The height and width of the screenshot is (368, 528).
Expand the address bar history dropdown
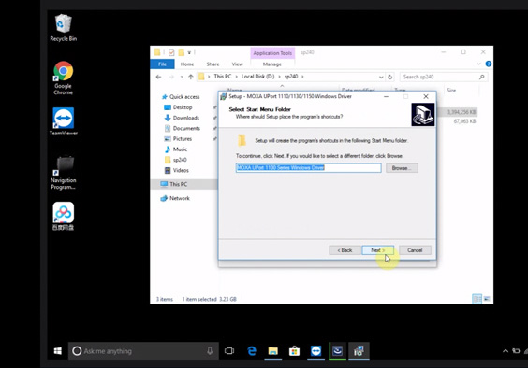pos(381,77)
